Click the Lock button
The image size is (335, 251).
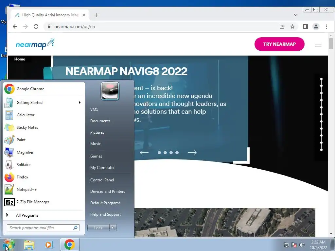pyautogui.click(x=98, y=228)
